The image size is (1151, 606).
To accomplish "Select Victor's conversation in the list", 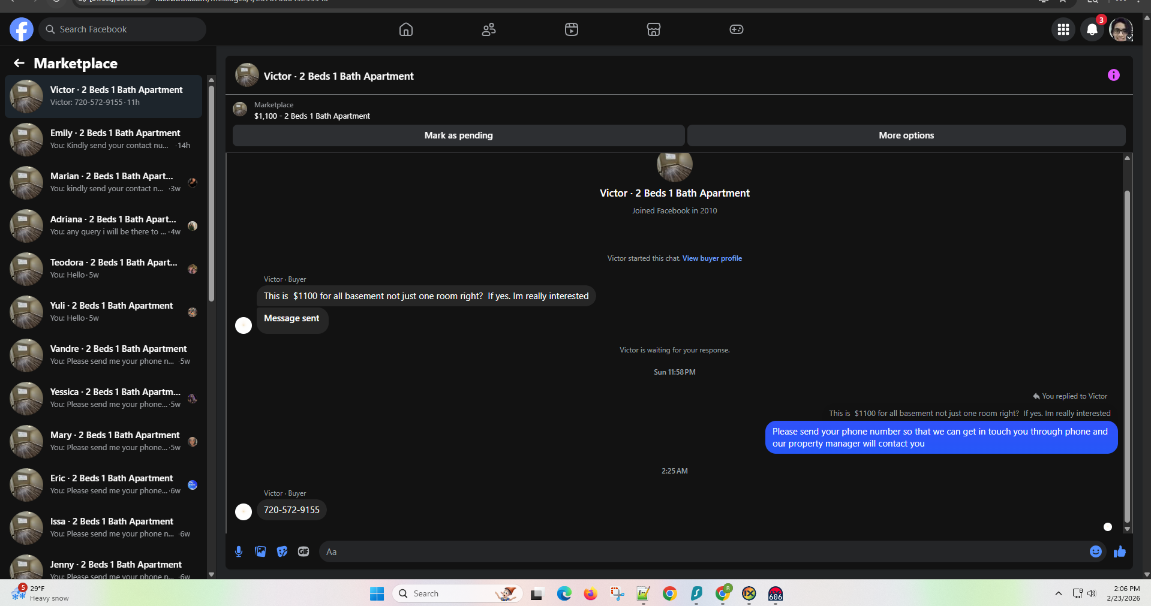I will click(103, 96).
